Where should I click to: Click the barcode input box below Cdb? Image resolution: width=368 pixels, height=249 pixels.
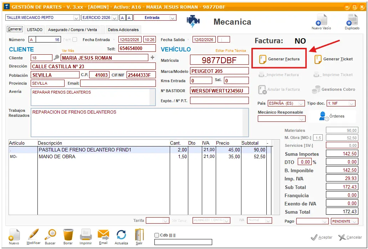[183, 242]
